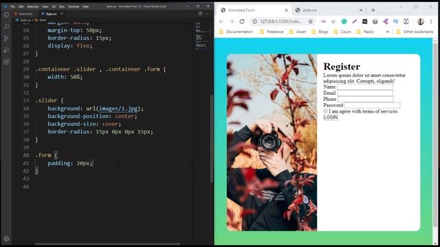Screen dimensions: 440x247
Task: Close the Style.css editor tab
Action: [62, 14]
